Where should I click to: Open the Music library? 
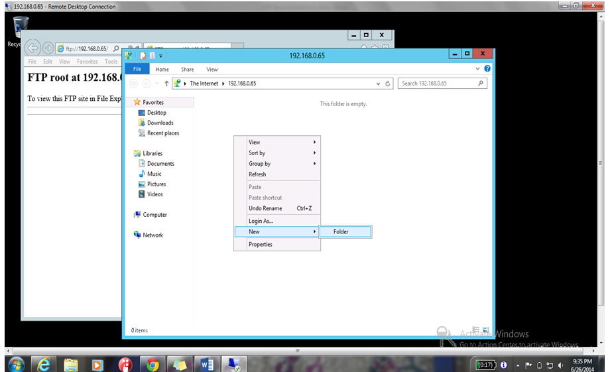pos(154,174)
